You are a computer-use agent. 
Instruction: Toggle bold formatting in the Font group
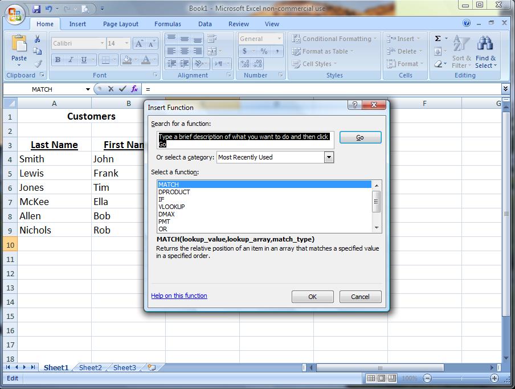(x=57, y=60)
